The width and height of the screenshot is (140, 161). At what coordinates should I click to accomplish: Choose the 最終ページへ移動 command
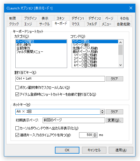point(95,52)
